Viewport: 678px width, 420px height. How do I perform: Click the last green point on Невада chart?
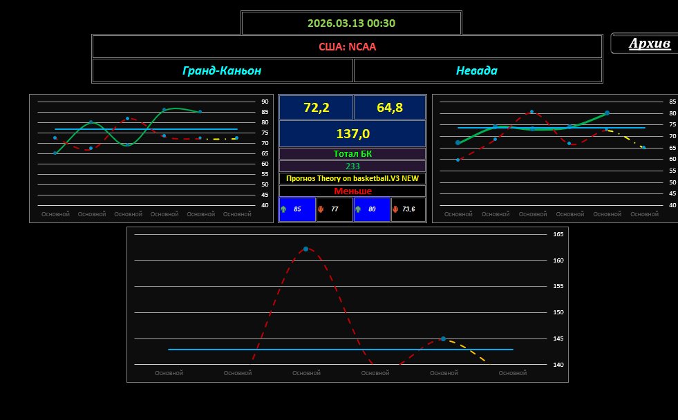click(x=607, y=113)
